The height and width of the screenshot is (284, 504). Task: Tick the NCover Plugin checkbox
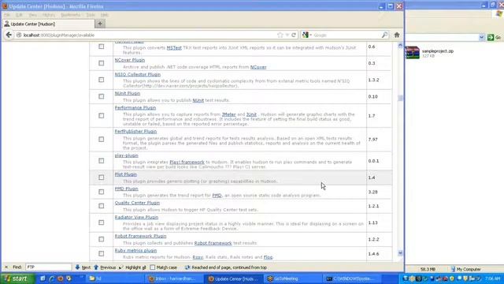click(x=102, y=63)
